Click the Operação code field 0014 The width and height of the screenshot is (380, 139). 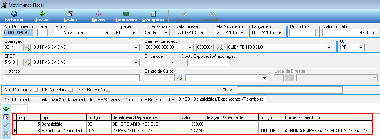pyautogui.click(x=13, y=48)
